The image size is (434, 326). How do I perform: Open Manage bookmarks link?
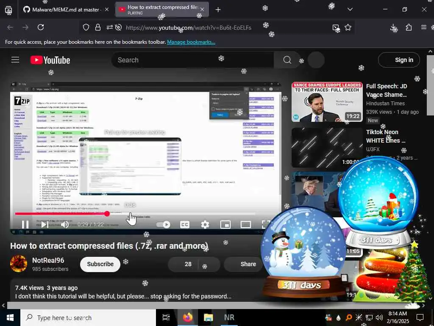pyautogui.click(x=191, y=42)
